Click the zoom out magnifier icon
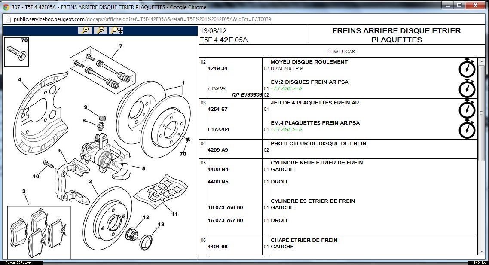 pyautogui.click(x=100, y=30)
